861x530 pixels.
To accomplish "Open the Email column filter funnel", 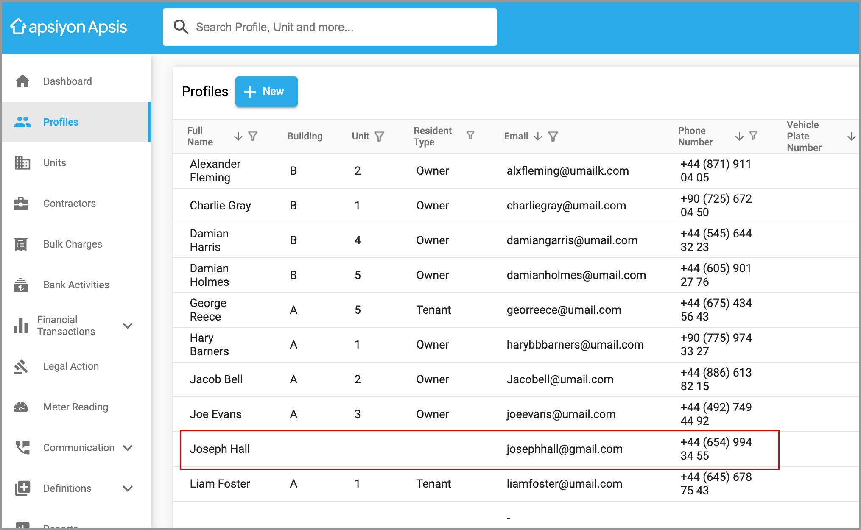I will [553, 136].
